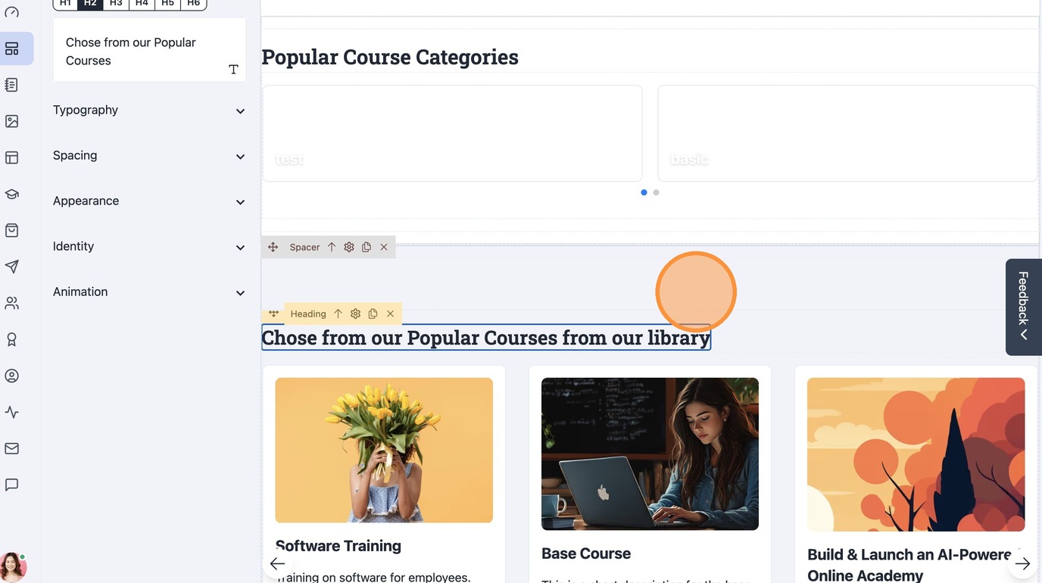This screenshot has width=1042, height=583.
Task: Click the 'Software Training' course title
Action: click(338, 546)
